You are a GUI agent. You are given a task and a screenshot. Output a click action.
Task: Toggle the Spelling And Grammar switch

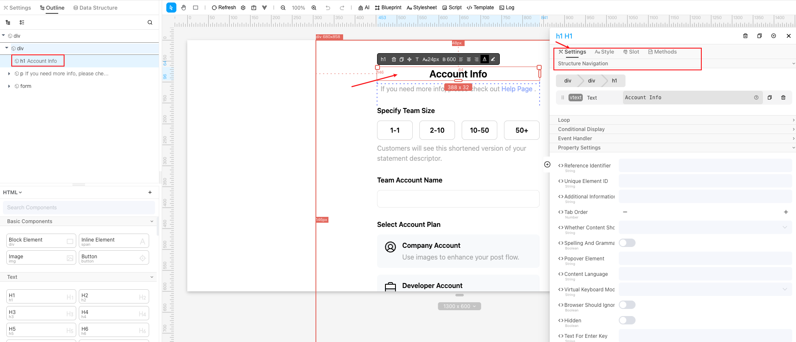pos(627,243)
